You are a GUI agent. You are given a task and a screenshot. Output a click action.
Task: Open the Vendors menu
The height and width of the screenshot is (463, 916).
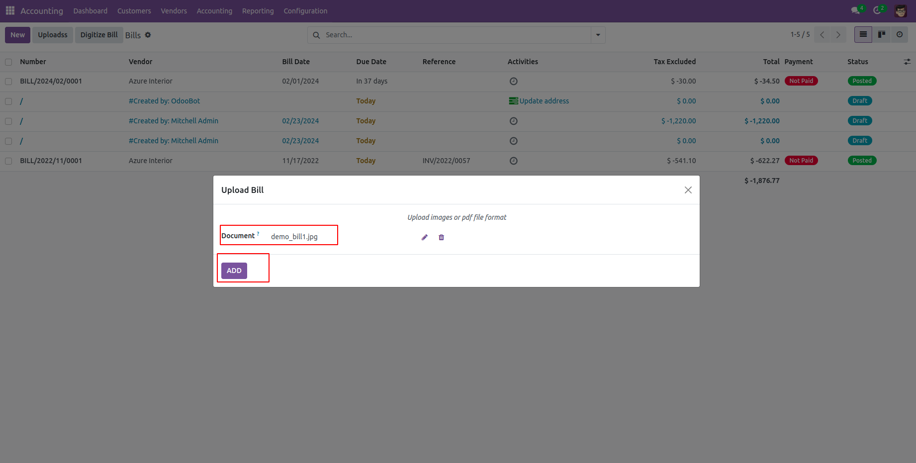[x=174, y=11]
